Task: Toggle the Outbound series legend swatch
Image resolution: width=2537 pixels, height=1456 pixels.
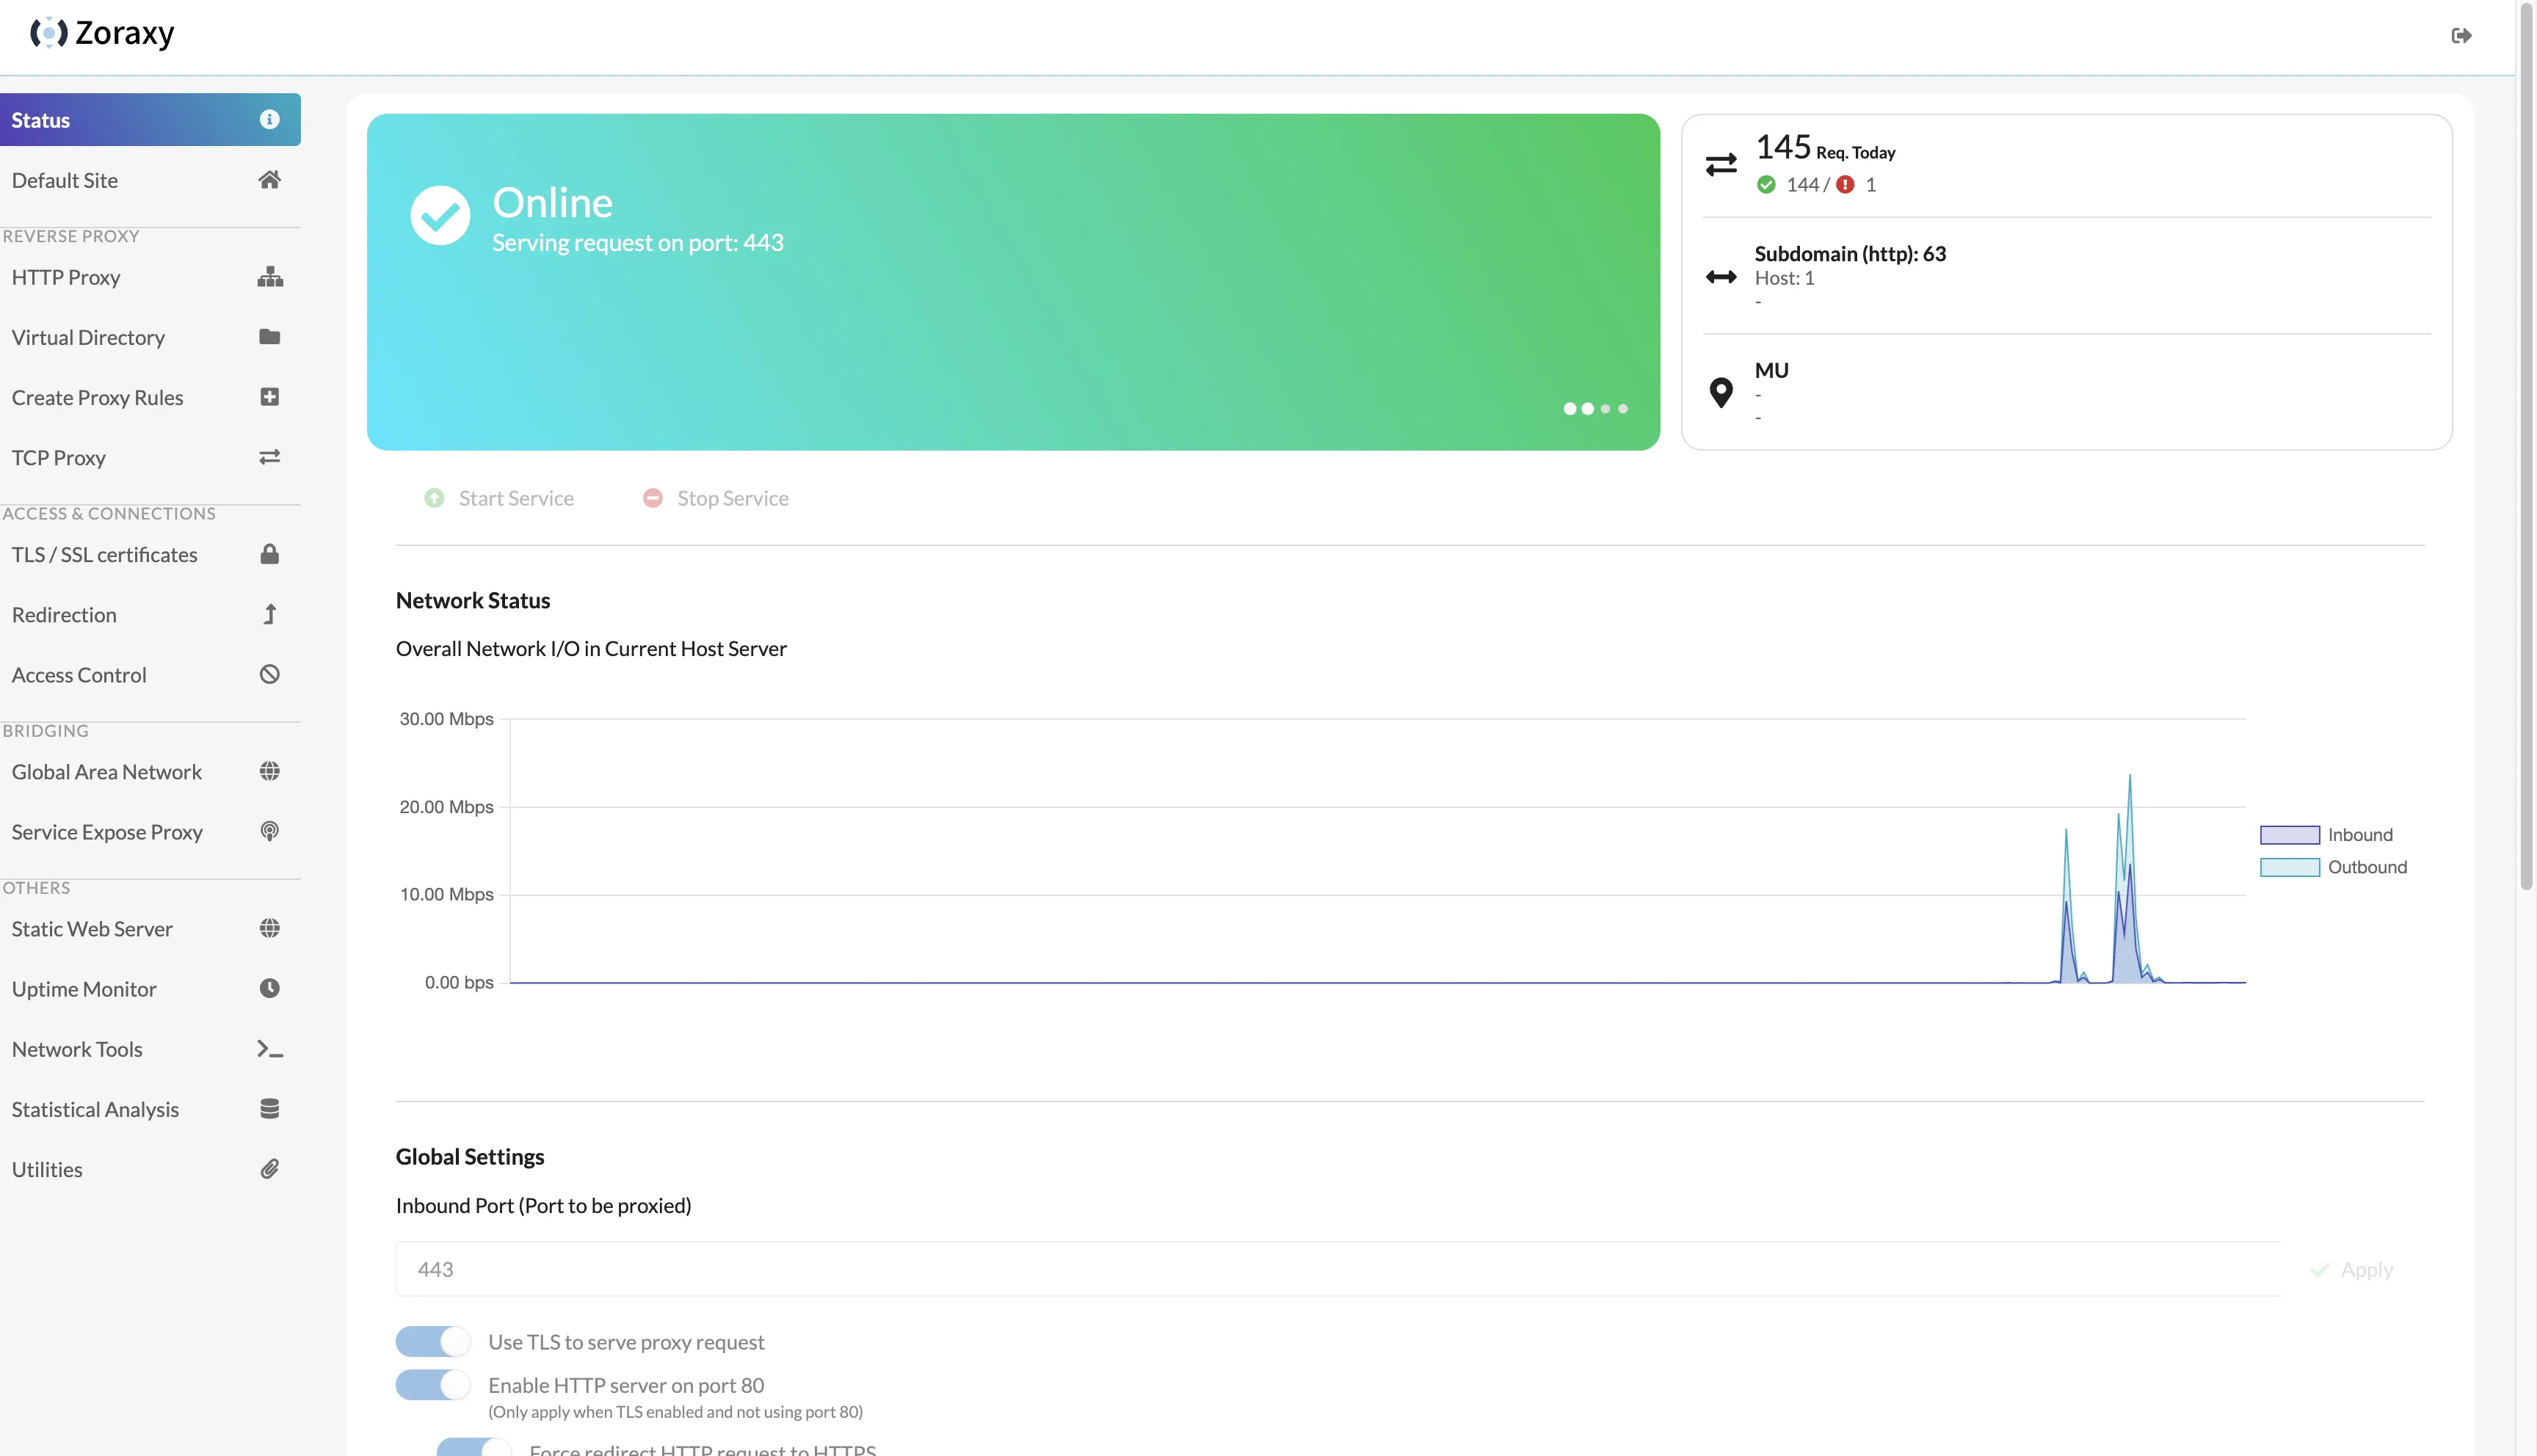Action: [x=2289, y=867]
